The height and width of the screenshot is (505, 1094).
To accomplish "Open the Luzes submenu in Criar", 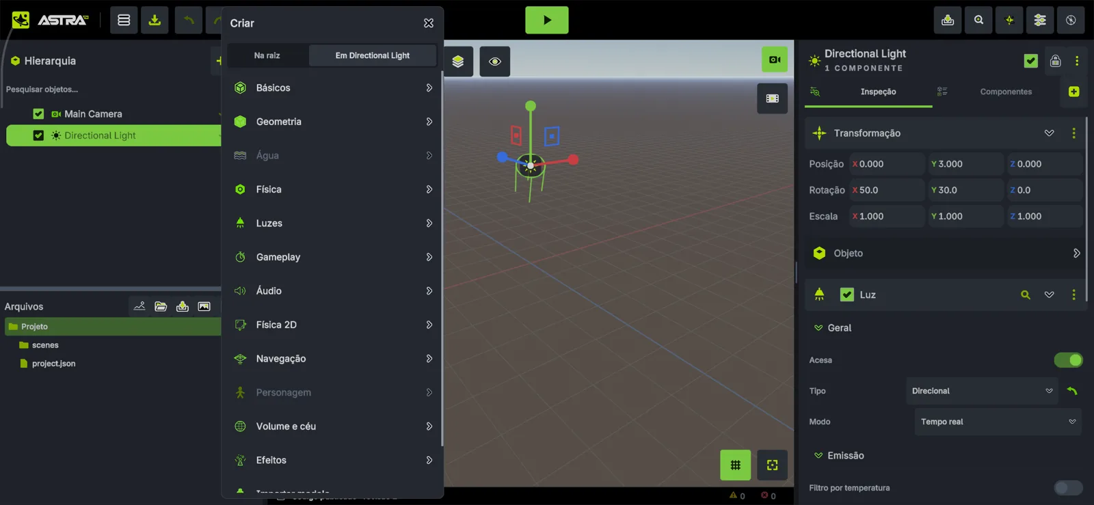I will point(333,223).
